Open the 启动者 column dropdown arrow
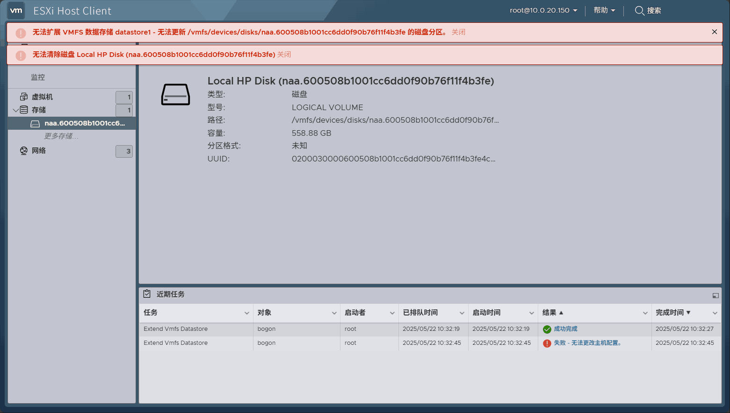730x413 pixels. pyautogui.click(x=392, y=313)
